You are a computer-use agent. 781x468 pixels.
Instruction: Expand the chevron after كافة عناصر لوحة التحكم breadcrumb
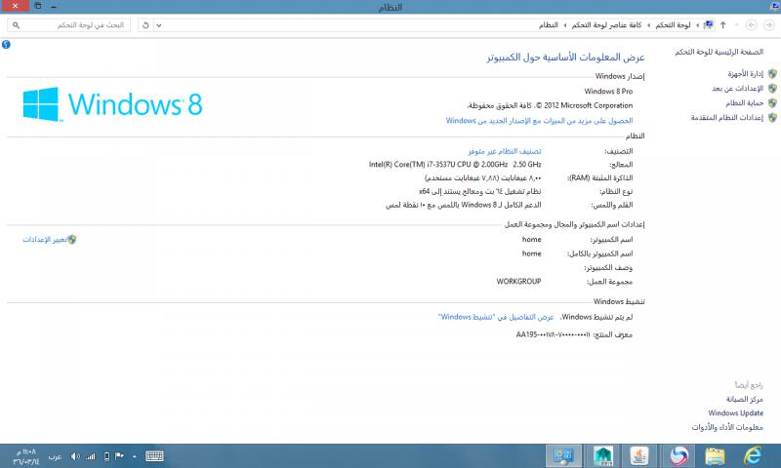pyautogui.click(x=565, y=25)
